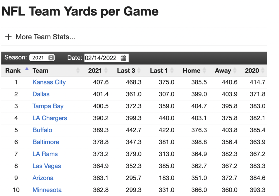
Task: Click the Home column sort arrows
Action: pos(205,71)
